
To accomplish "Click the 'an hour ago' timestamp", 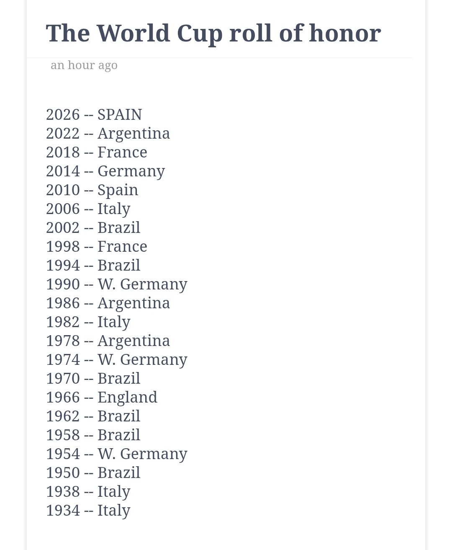I will (x=84, y=65).
